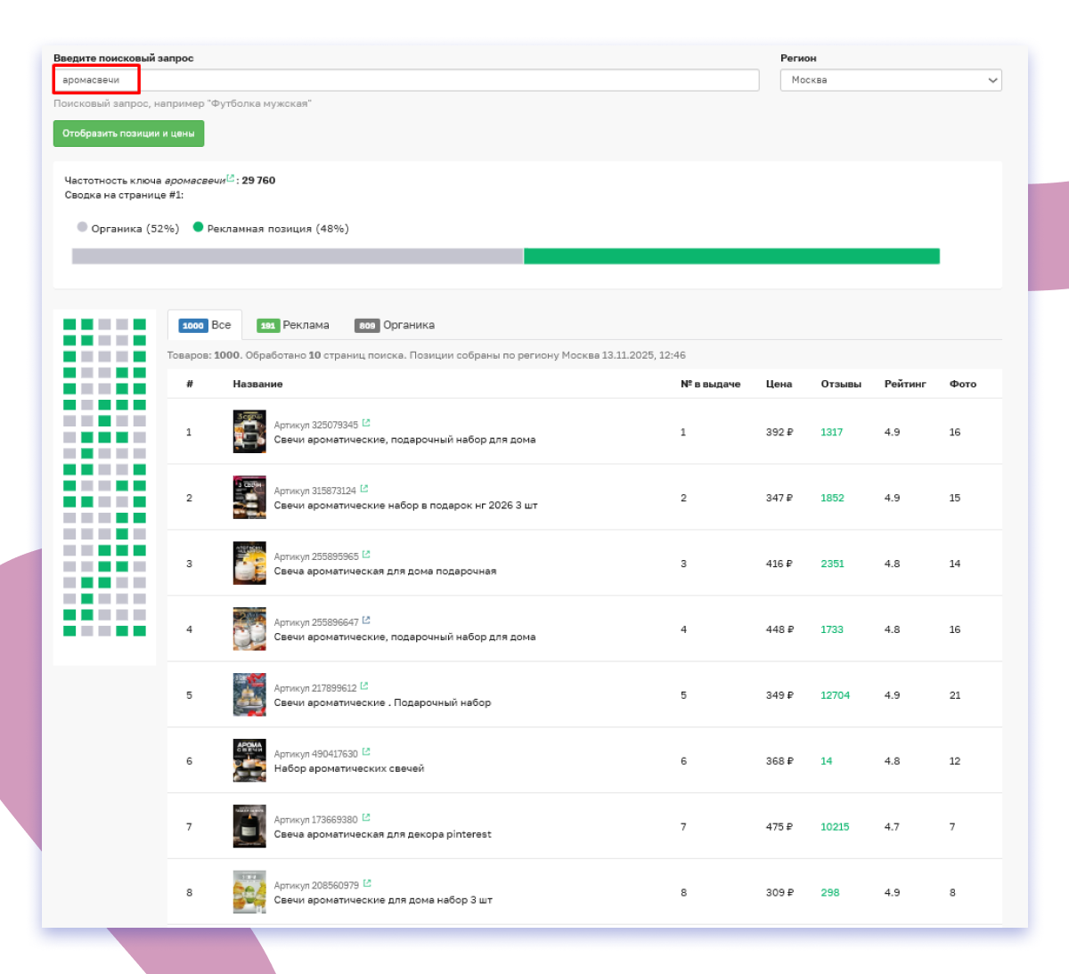Image resolution: width=1069 pixels, height=974 pixels.
Task: Open the 12704 reviews link
Action: tap(834, 695)
